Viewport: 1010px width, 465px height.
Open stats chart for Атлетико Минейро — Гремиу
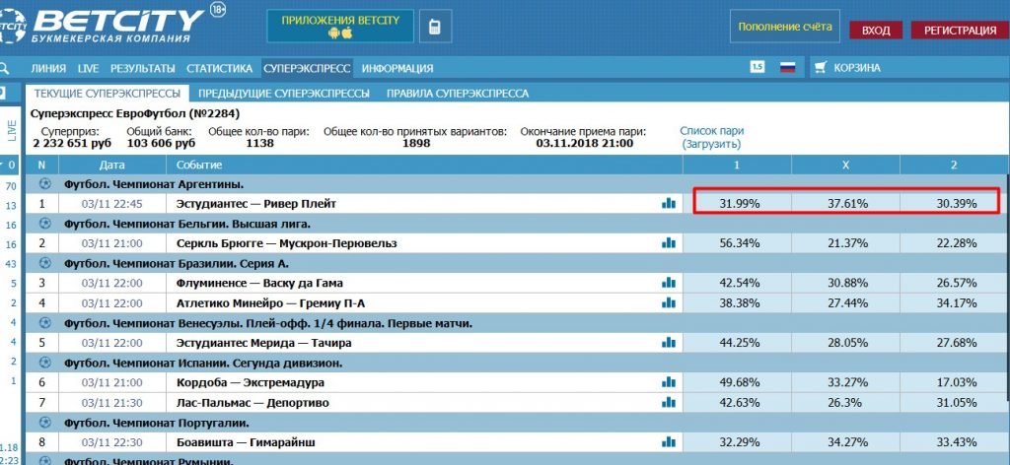tap(669, 302)
